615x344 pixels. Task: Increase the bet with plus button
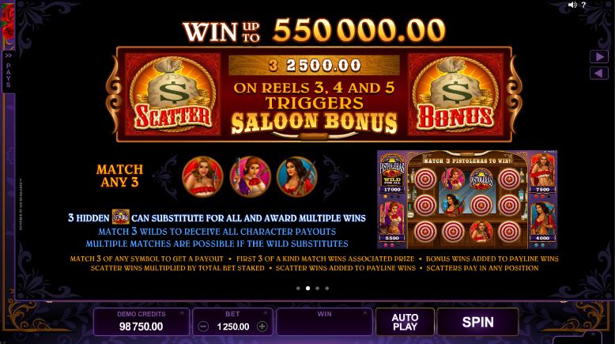pos(262,327)
